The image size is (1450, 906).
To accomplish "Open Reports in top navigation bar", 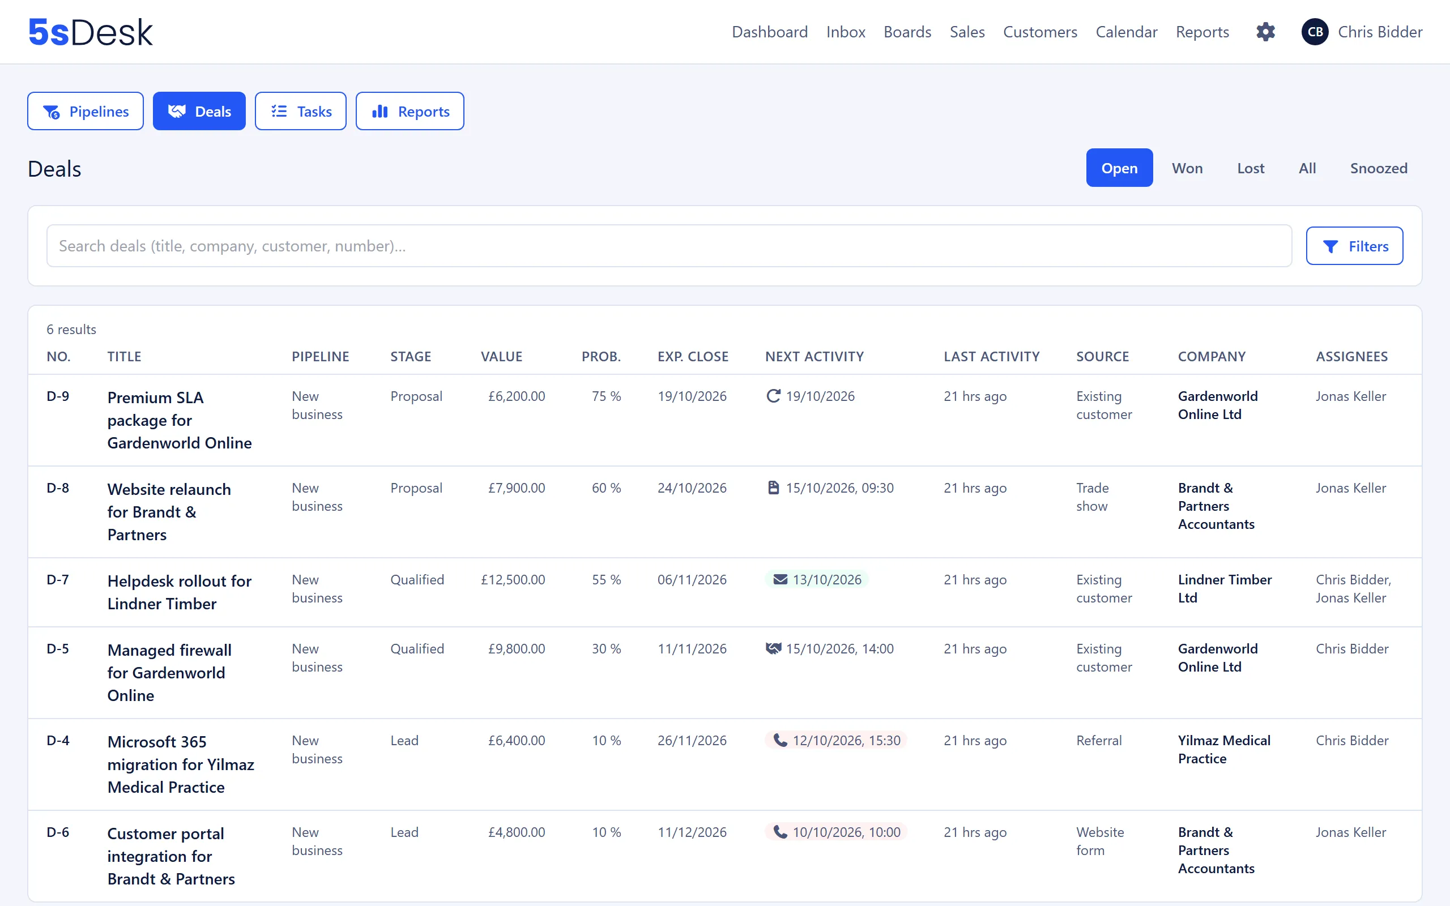I will (1202, 32).
